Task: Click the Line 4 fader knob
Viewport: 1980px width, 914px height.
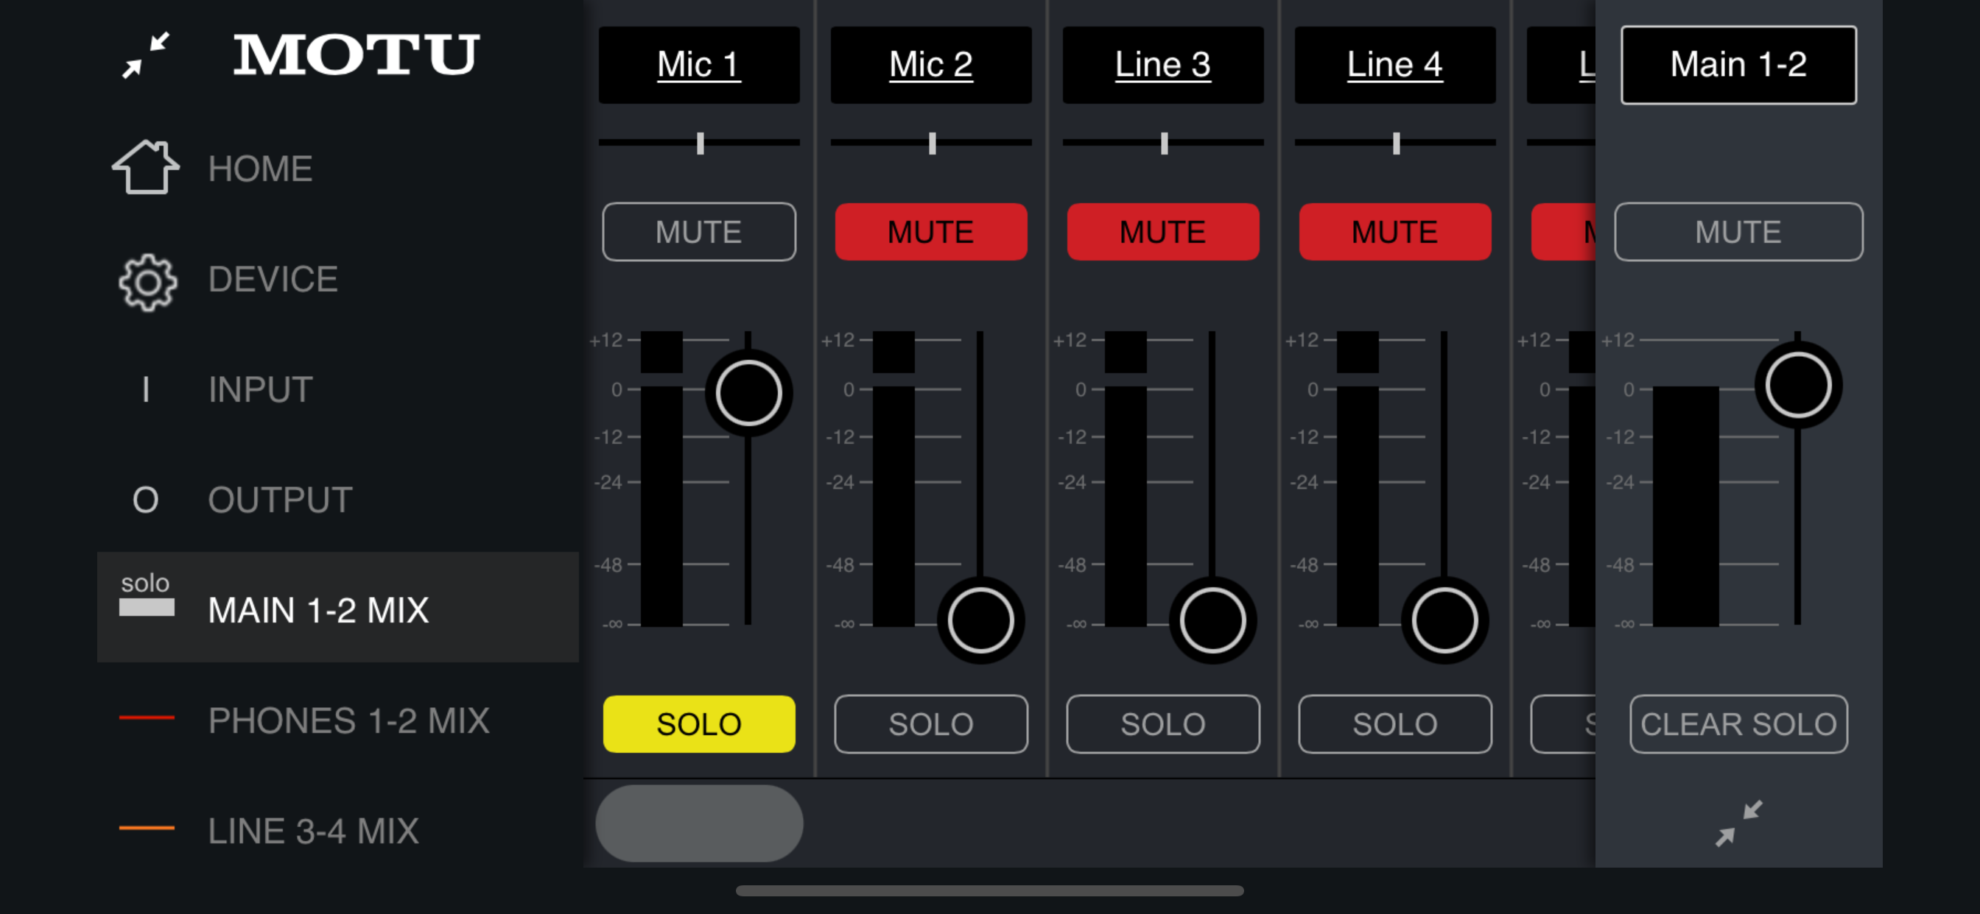Action: pyautogui.click(x=1444, y=620)
